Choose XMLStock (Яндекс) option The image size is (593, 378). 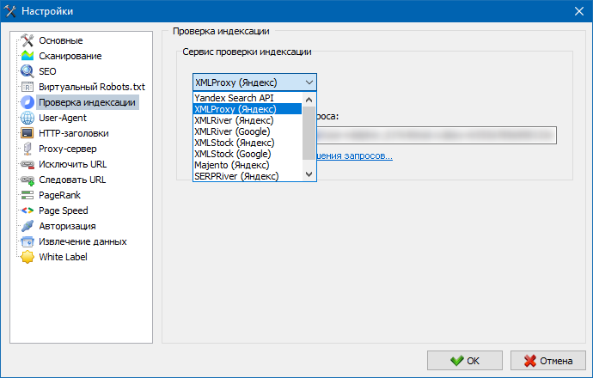pos(248,143)
